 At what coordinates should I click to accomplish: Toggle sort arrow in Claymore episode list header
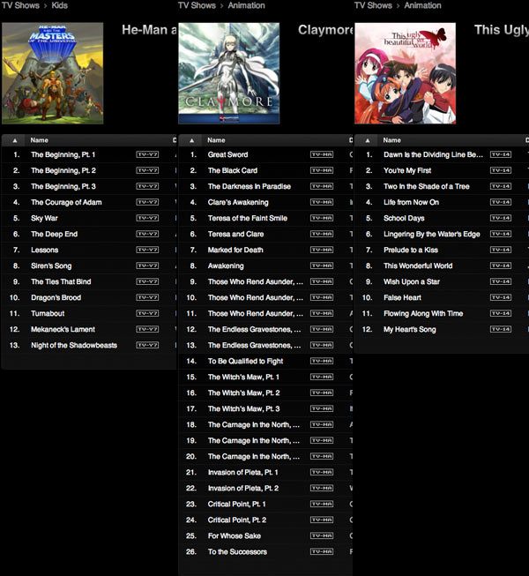pyautogui.click(x=192, y=139)
